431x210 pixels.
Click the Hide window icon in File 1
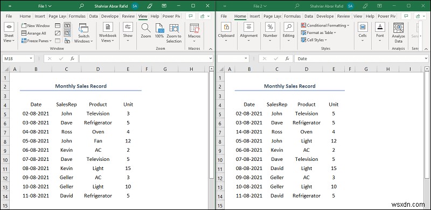[58, 33]
